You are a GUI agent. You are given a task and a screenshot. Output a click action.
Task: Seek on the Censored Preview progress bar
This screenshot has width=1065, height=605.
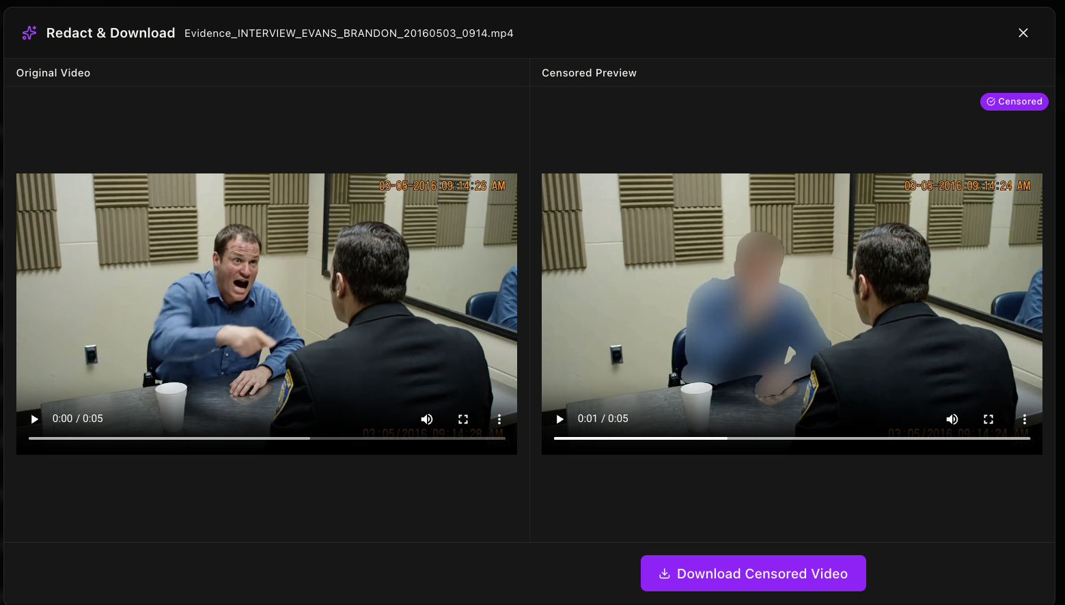(792, 438)
